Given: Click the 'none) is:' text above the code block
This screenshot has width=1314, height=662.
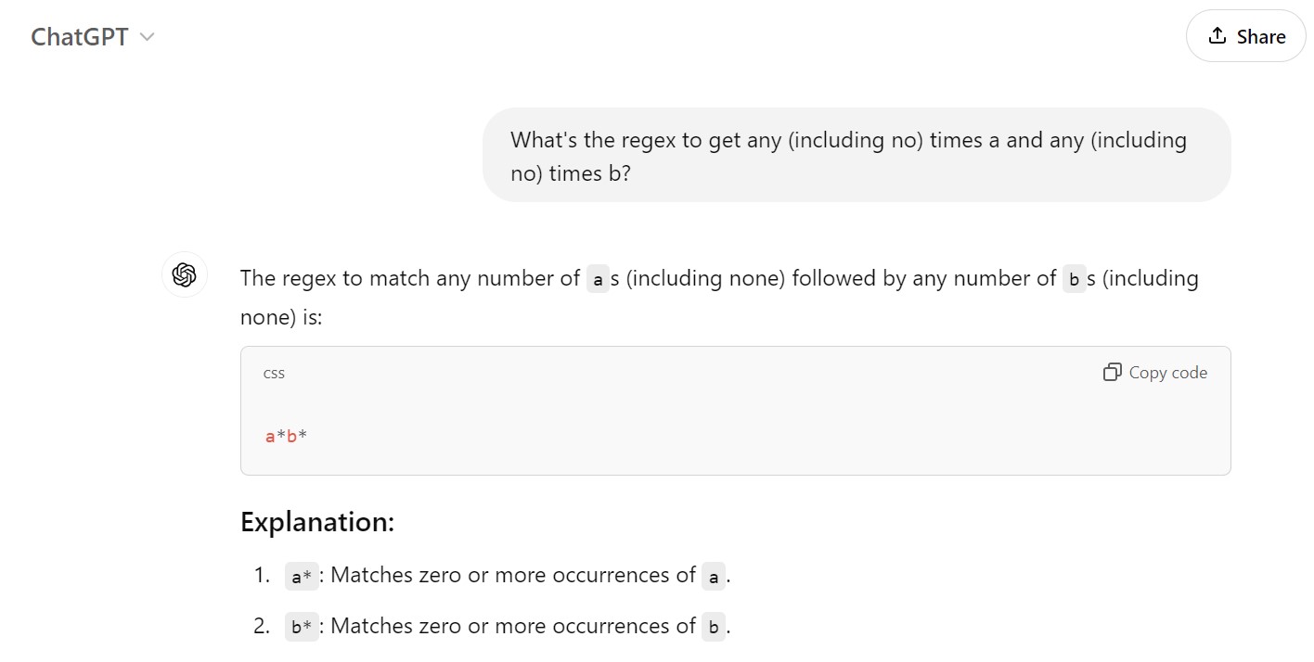Looking at the screenshot, I should [x=280, y=317].
